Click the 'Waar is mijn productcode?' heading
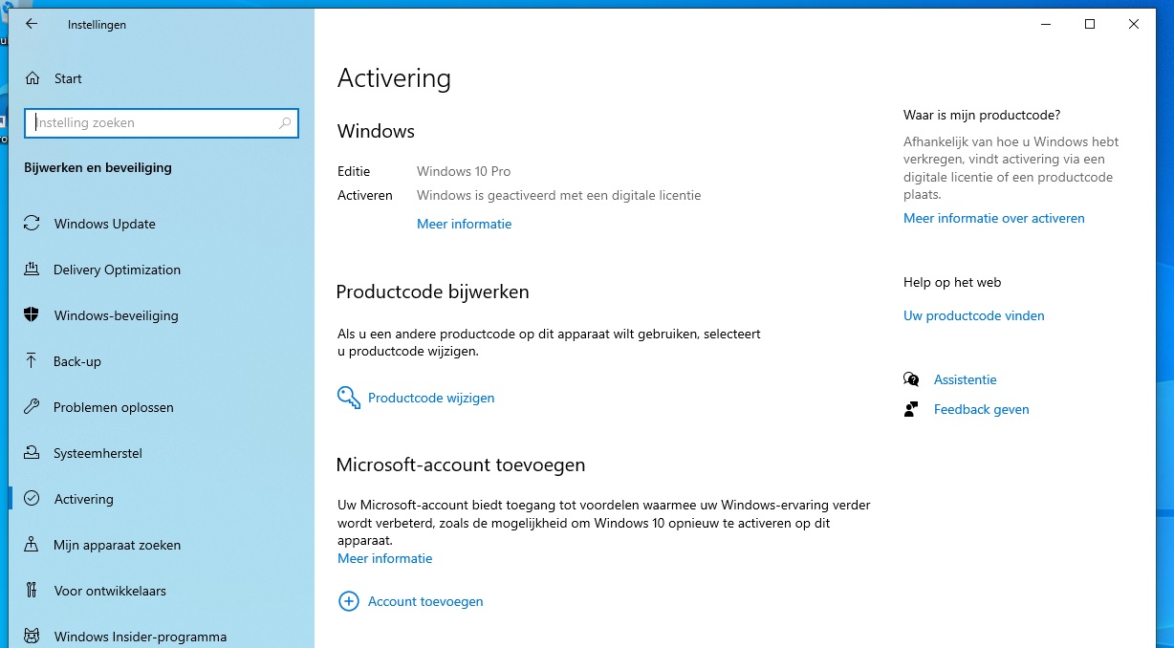This screenshot has width=1174, height=648. [982, 115]
